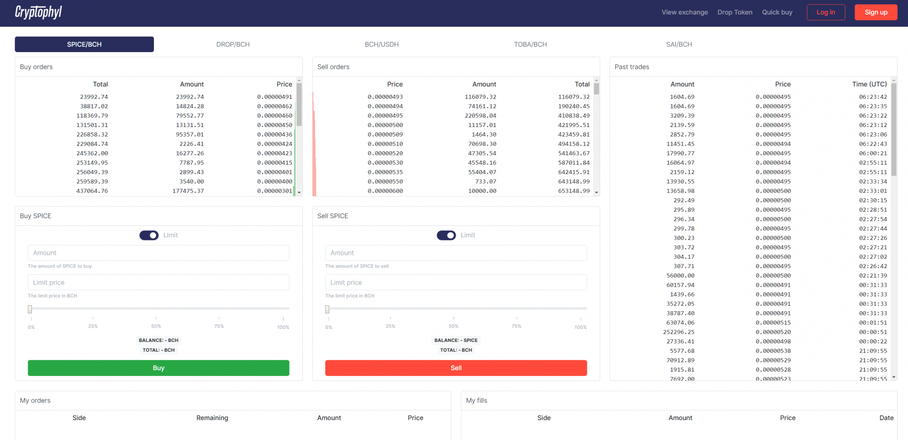Switch to the DROP/BCH tab
Image resolution: width=908 pixels, height=440 pixels.
click(x=233, y=44)
